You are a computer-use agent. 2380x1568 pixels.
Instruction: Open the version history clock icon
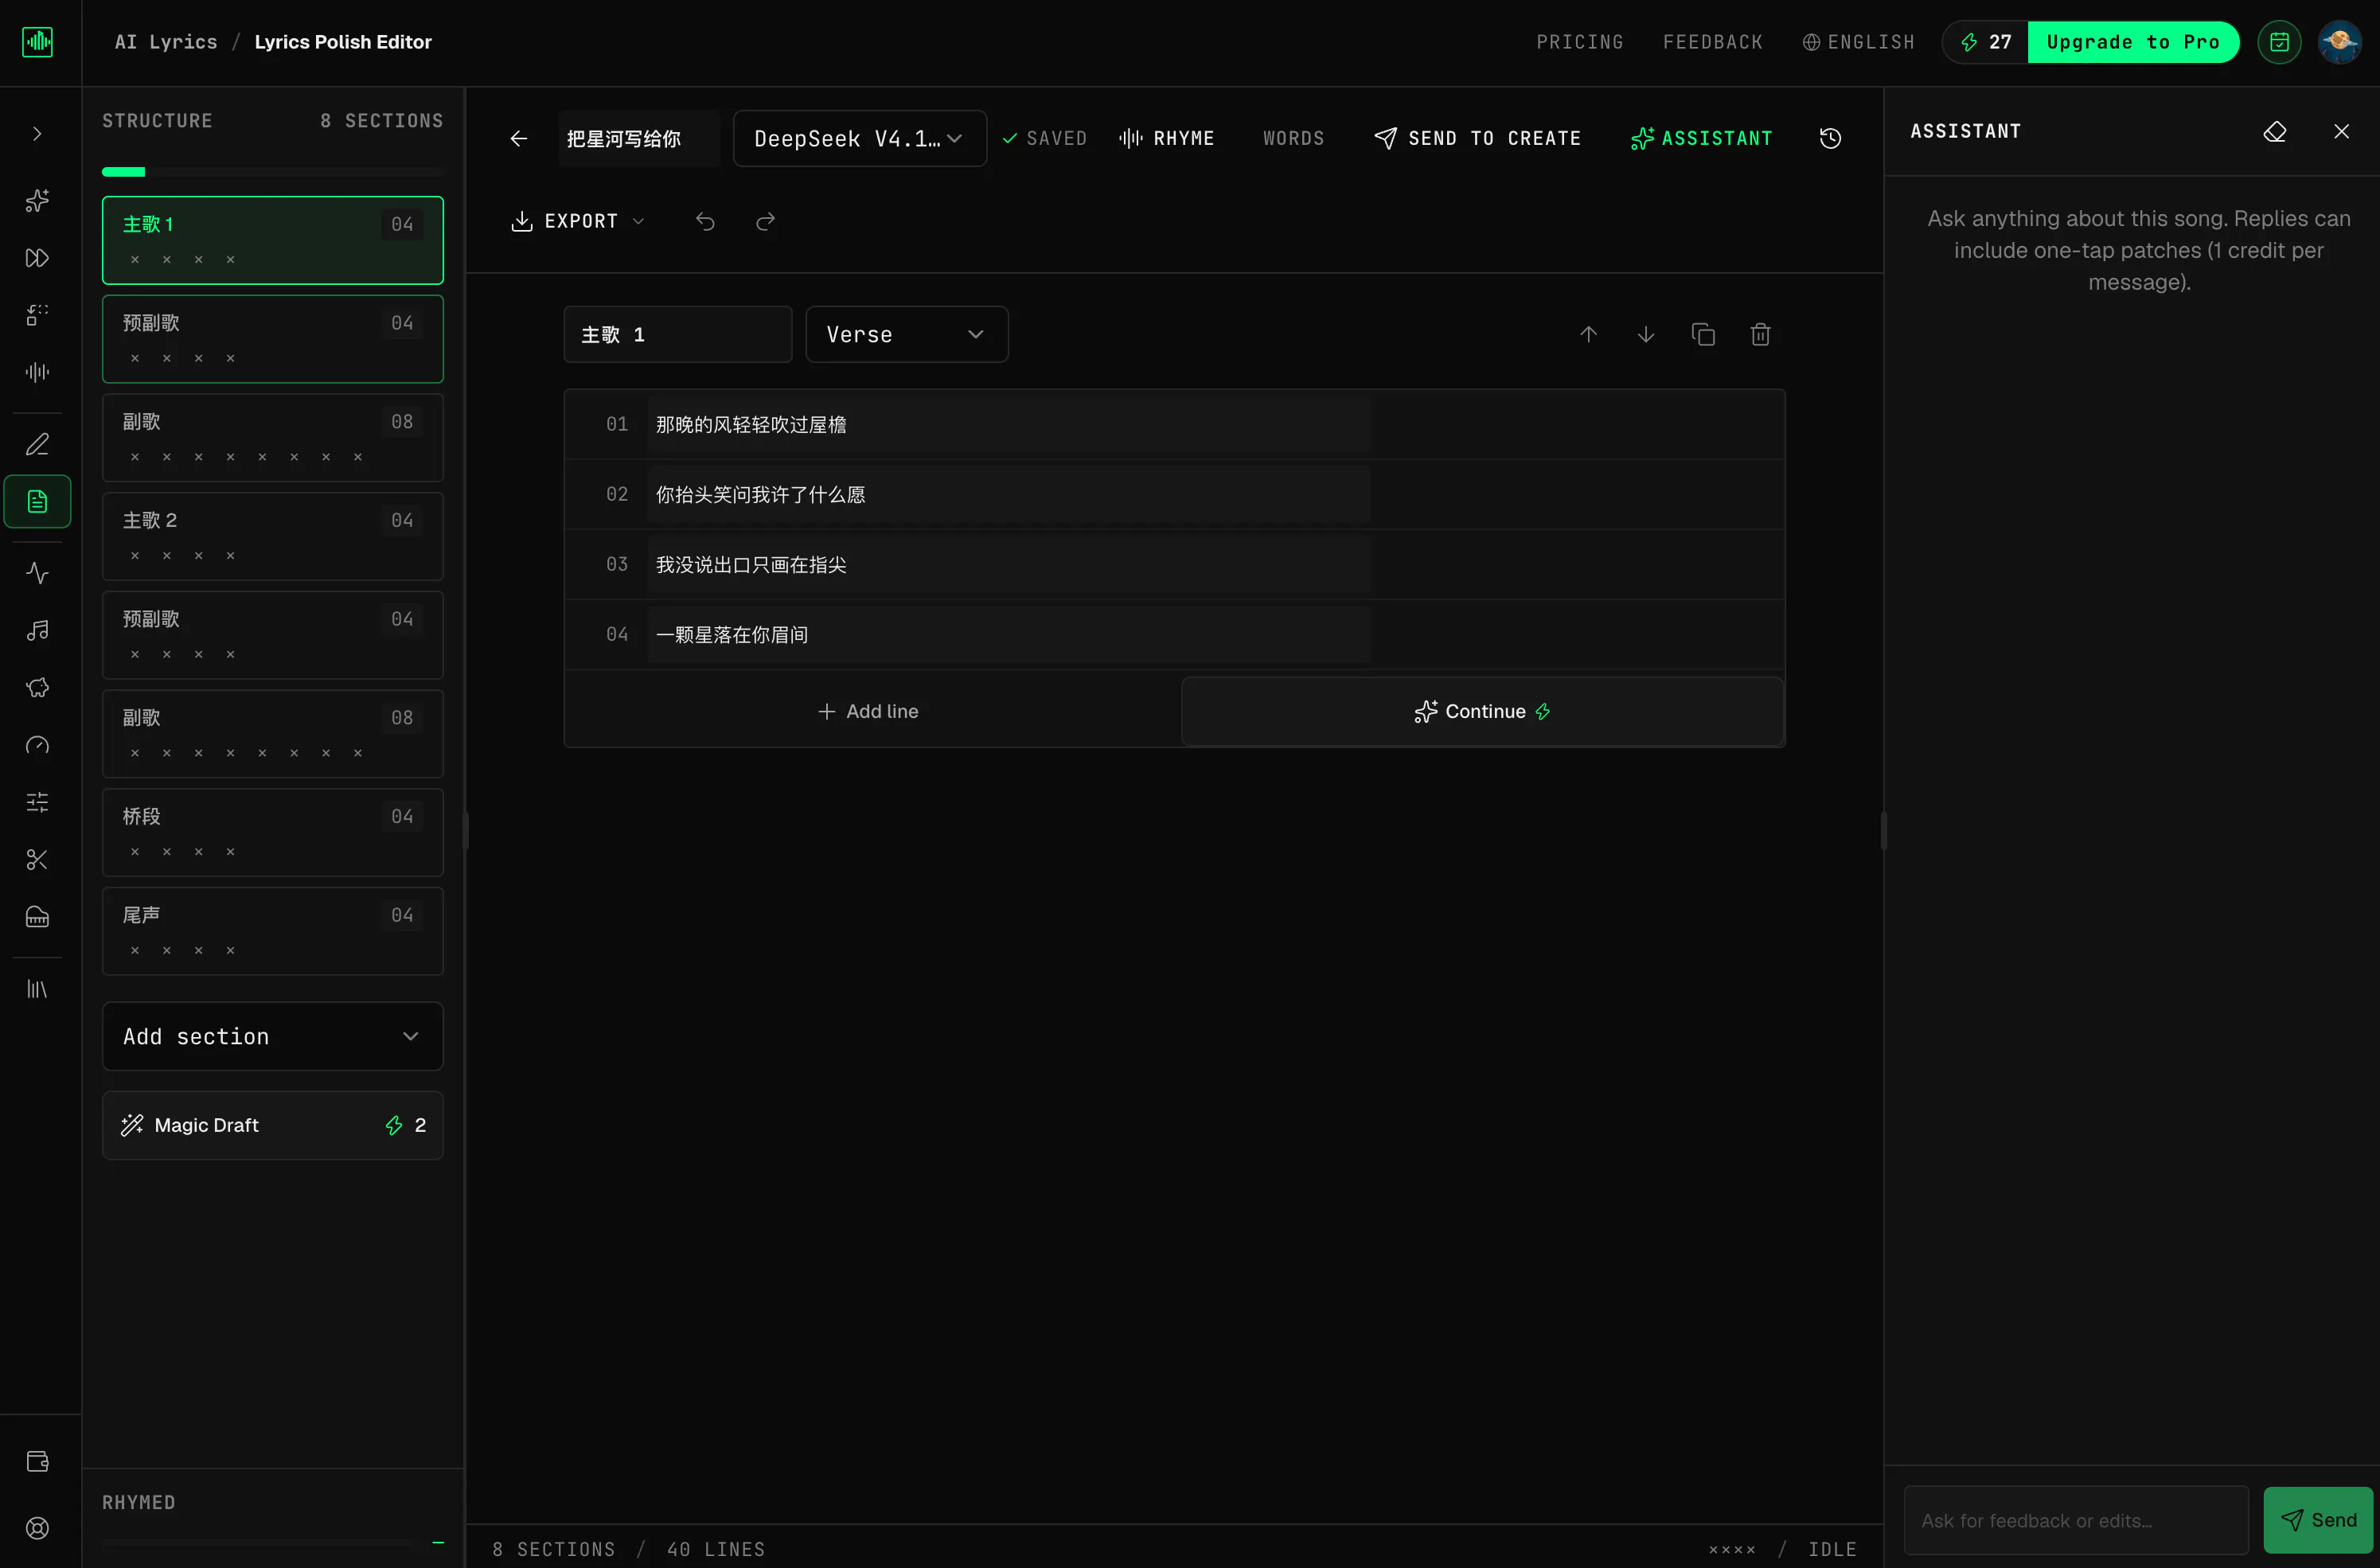coord(1830,138)
